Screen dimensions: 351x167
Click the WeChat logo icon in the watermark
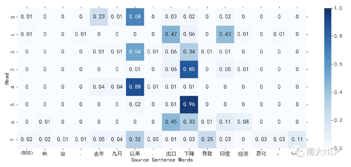pyautogui.click(x=297, y=152)
